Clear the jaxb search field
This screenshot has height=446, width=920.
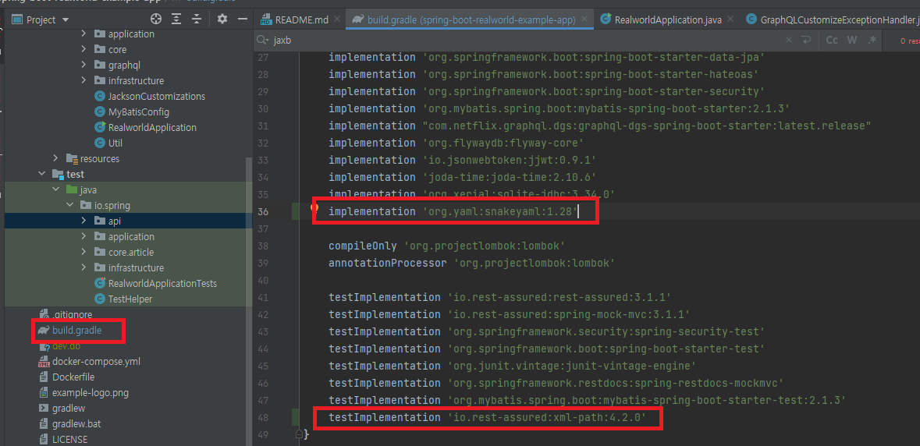click(x=789, y=41)
